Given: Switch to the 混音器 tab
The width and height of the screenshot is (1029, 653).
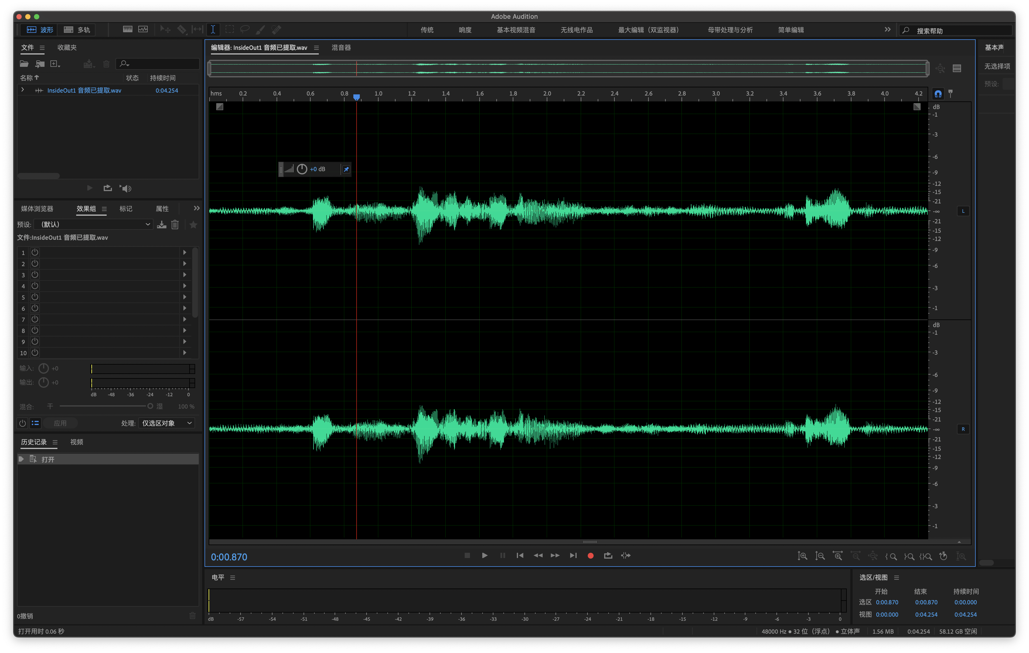Looking at the screenshot, I should coord(341,47).
